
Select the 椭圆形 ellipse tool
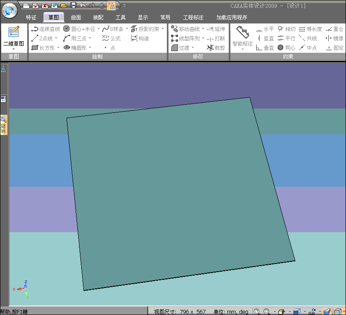(x=75, y=48)
